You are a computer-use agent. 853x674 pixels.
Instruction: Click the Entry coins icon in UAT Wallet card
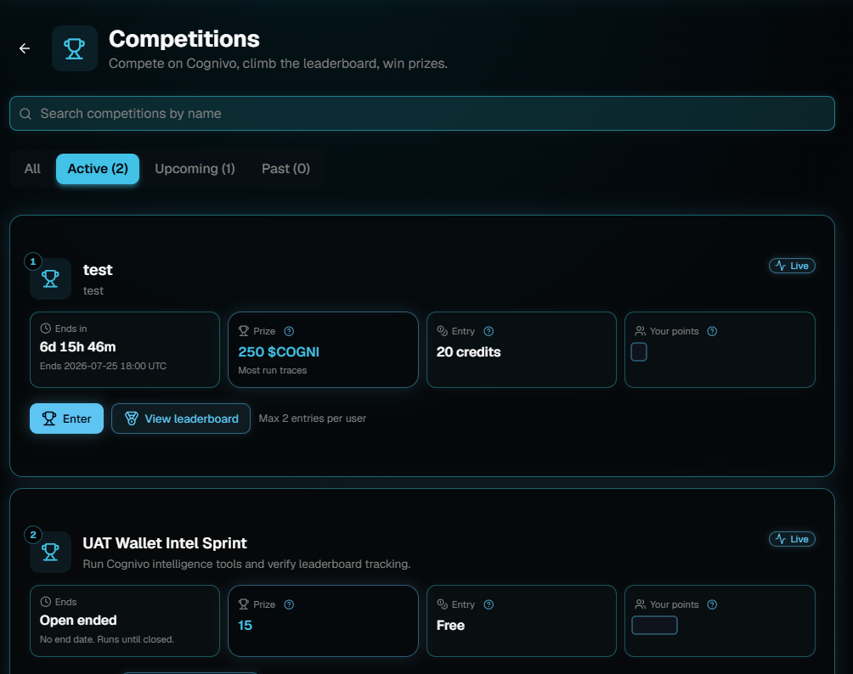click(x=443, y=604)
